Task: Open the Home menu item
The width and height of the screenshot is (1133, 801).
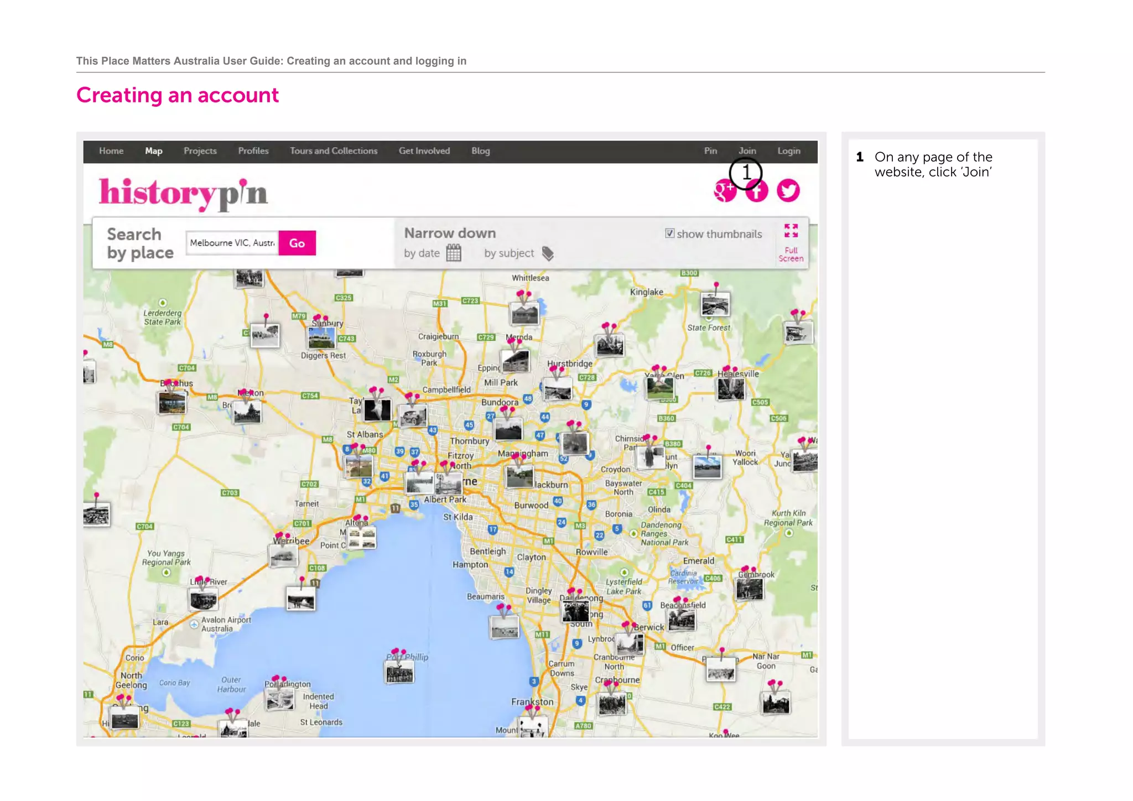Action: (111, 151)
